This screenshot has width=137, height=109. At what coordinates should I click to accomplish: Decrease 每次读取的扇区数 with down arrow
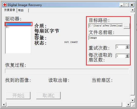point(127,57)
